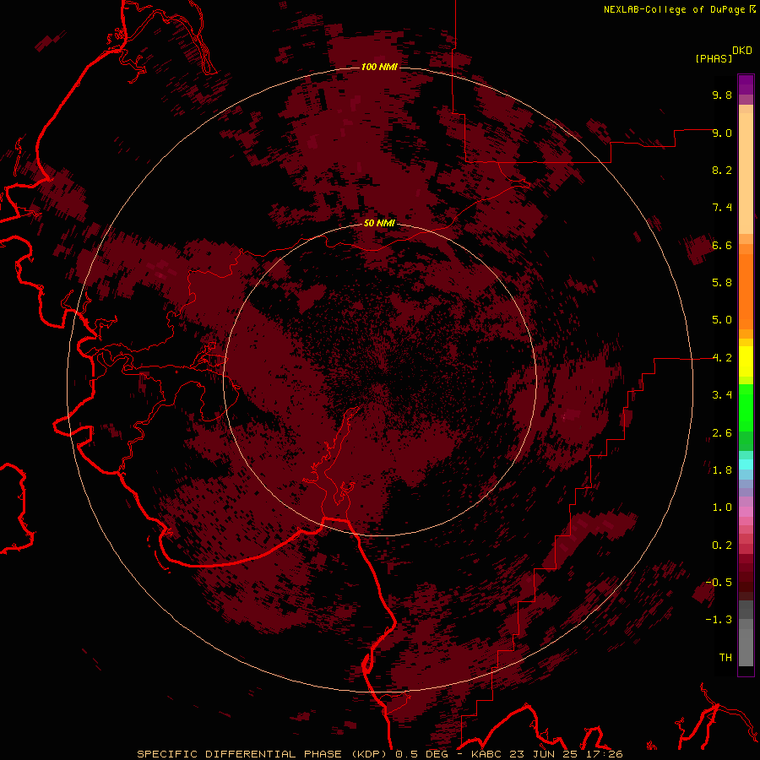Click the DKD unit label

pos(741,51)
